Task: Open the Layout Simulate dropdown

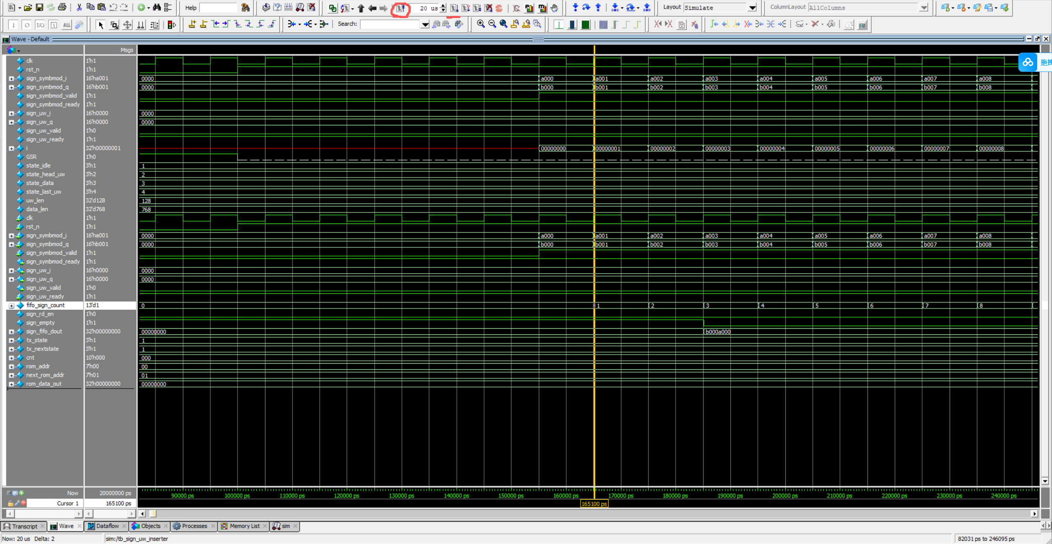Action: coord(752,8)
